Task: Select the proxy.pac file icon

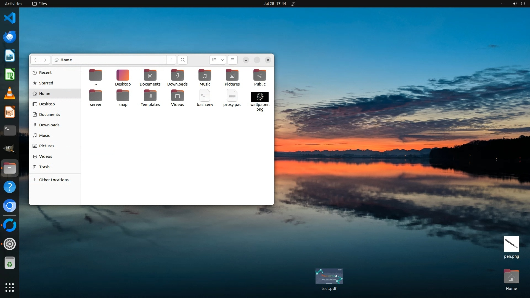Action: (x=232, y=96)
